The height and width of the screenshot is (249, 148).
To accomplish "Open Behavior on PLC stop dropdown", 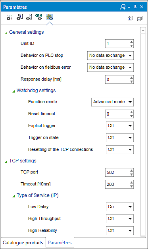I will (x=110, y=56).
